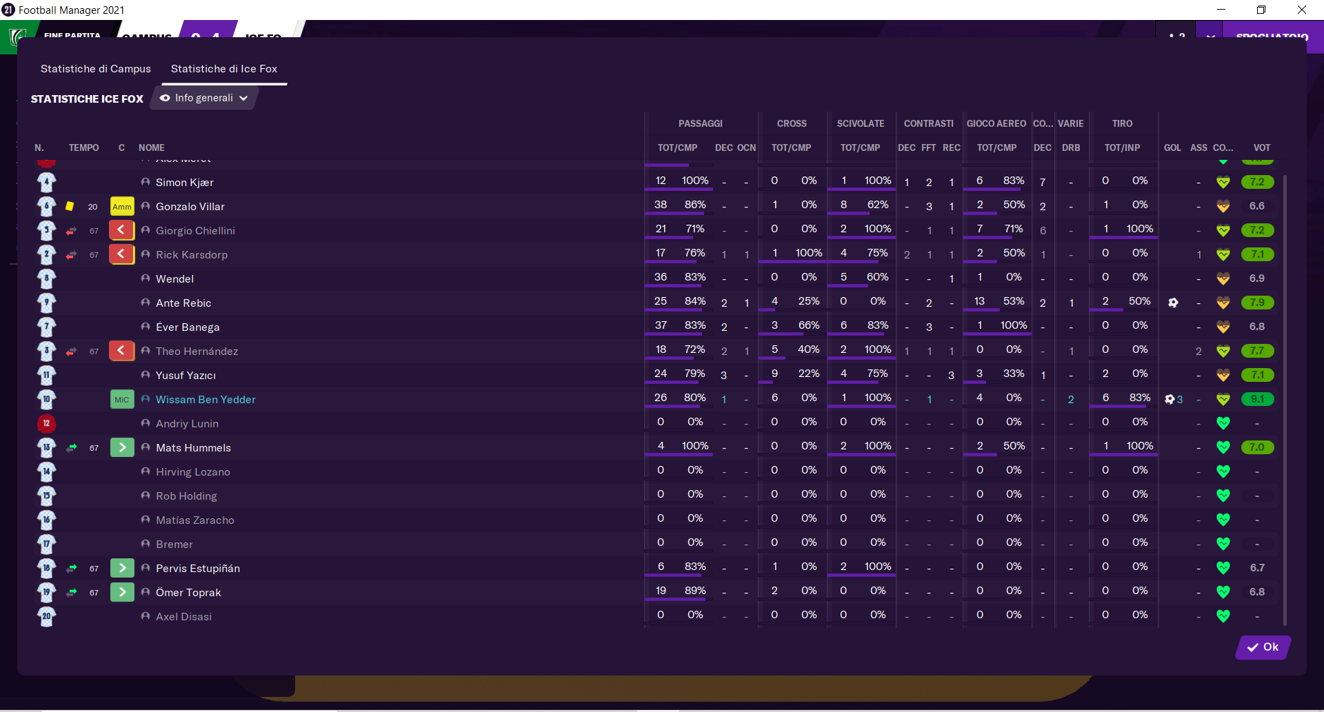Click Theo Hernández substituted-off red badge
The height and width of the screenshot is (712, 1324).
pos(121,351)
